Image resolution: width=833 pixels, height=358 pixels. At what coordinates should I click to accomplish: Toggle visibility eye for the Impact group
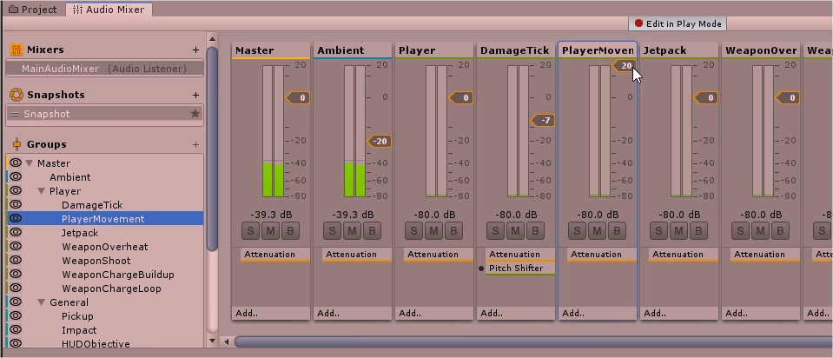click(16, 330)
